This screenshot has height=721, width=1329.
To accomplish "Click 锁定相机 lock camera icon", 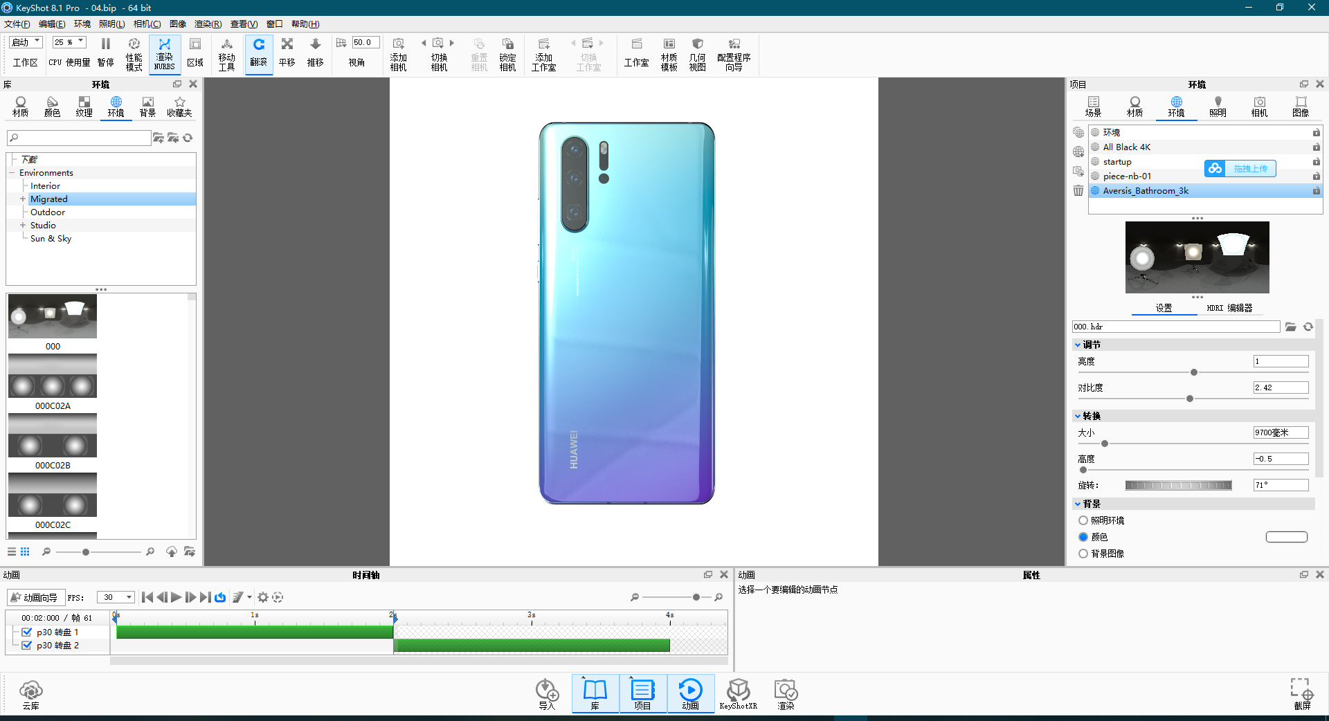I will [507, 53].
